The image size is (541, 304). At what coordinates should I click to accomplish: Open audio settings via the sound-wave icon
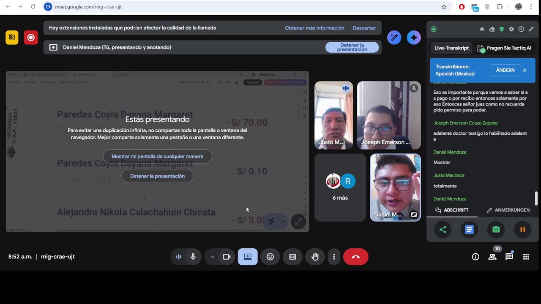178,257
